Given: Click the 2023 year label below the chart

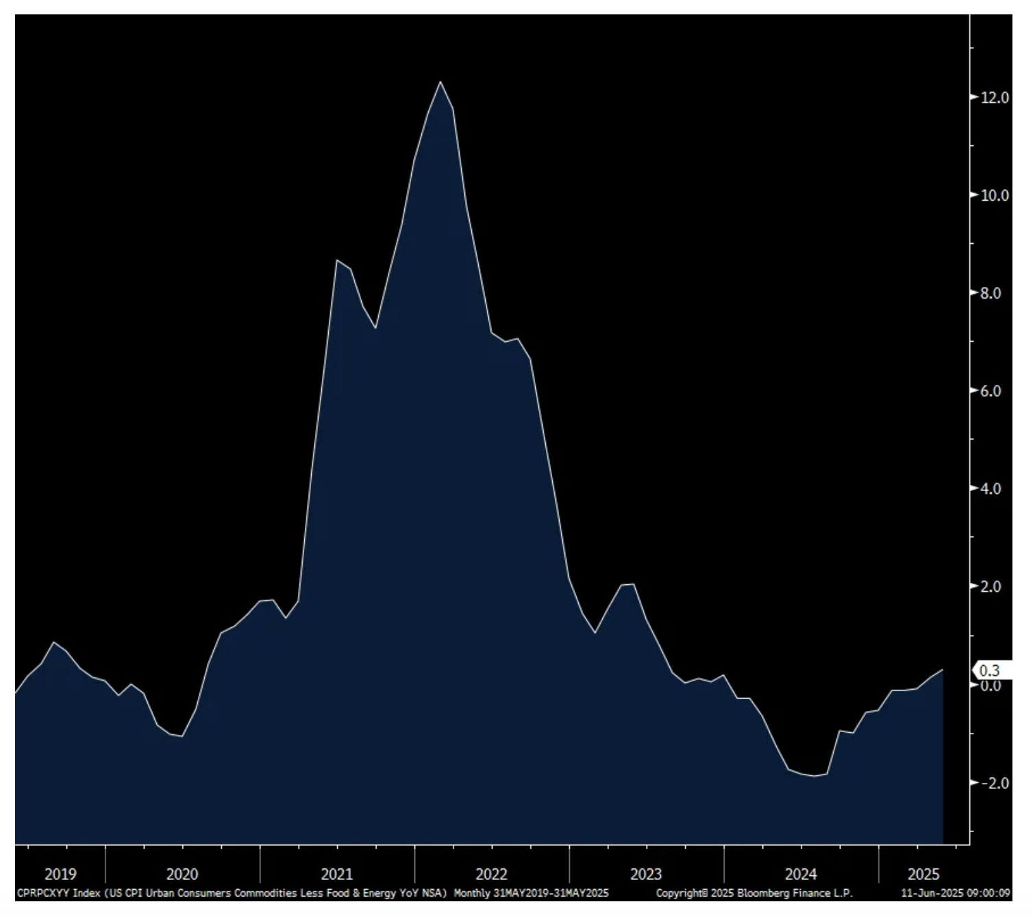Looking at the screenshot, I should click(x=646, y=874).
